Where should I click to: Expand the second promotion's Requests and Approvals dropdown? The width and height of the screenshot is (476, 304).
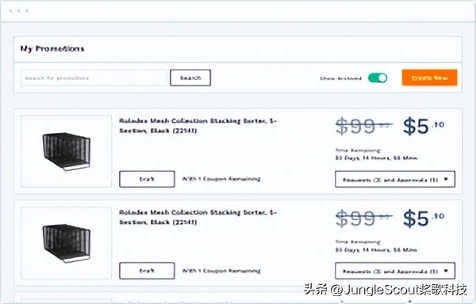[395, 271]
